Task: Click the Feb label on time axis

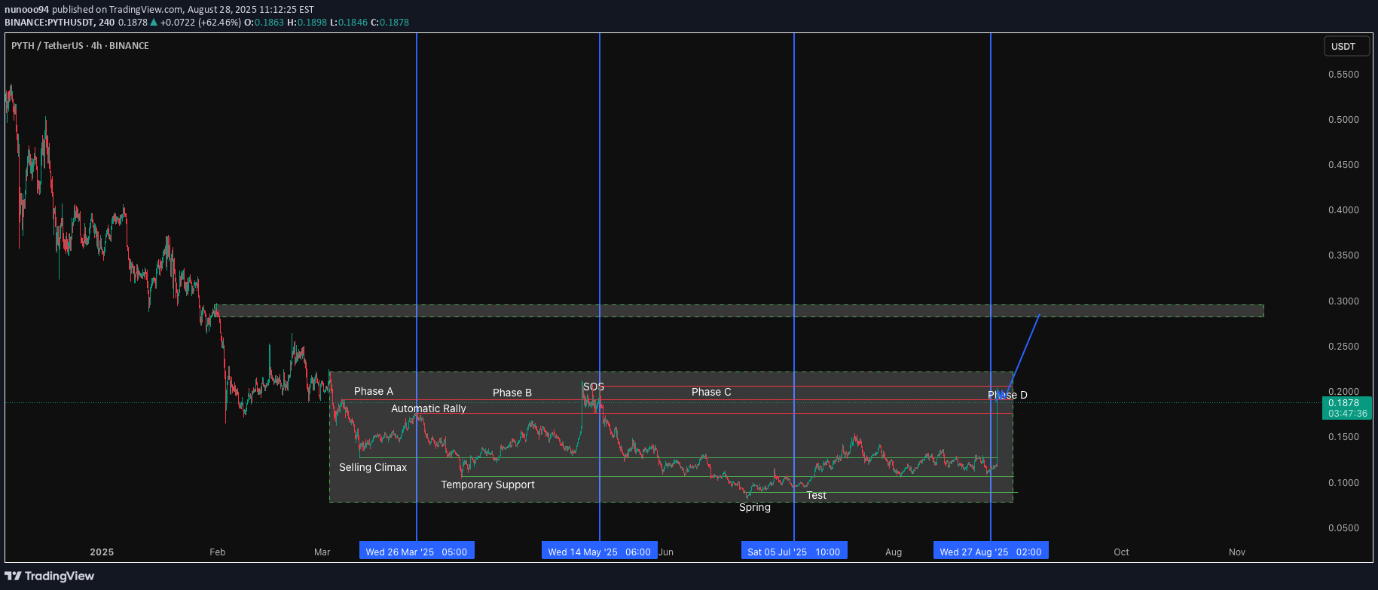Action: [217, 552]
